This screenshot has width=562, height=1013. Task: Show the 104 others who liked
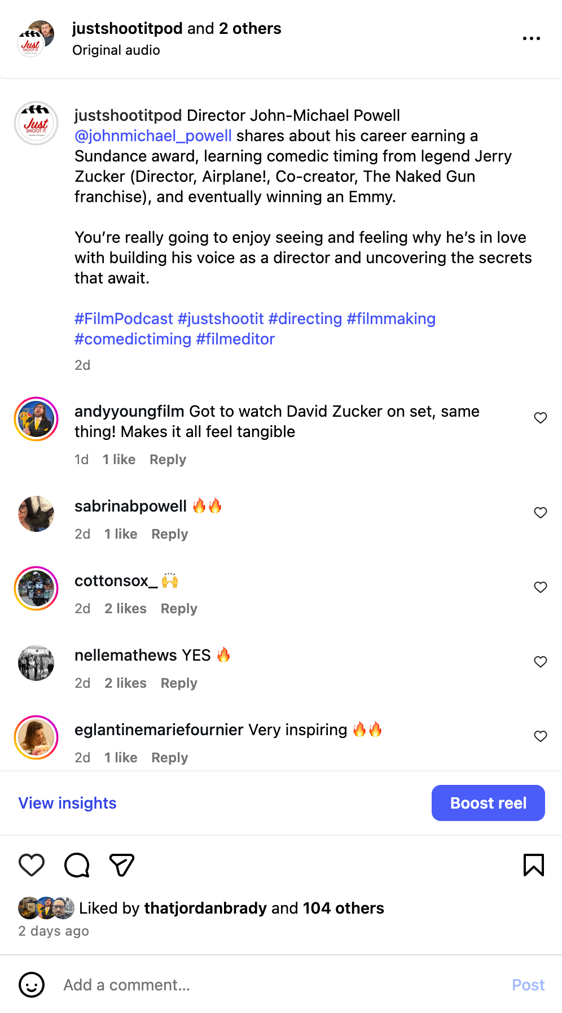(343, 908)
